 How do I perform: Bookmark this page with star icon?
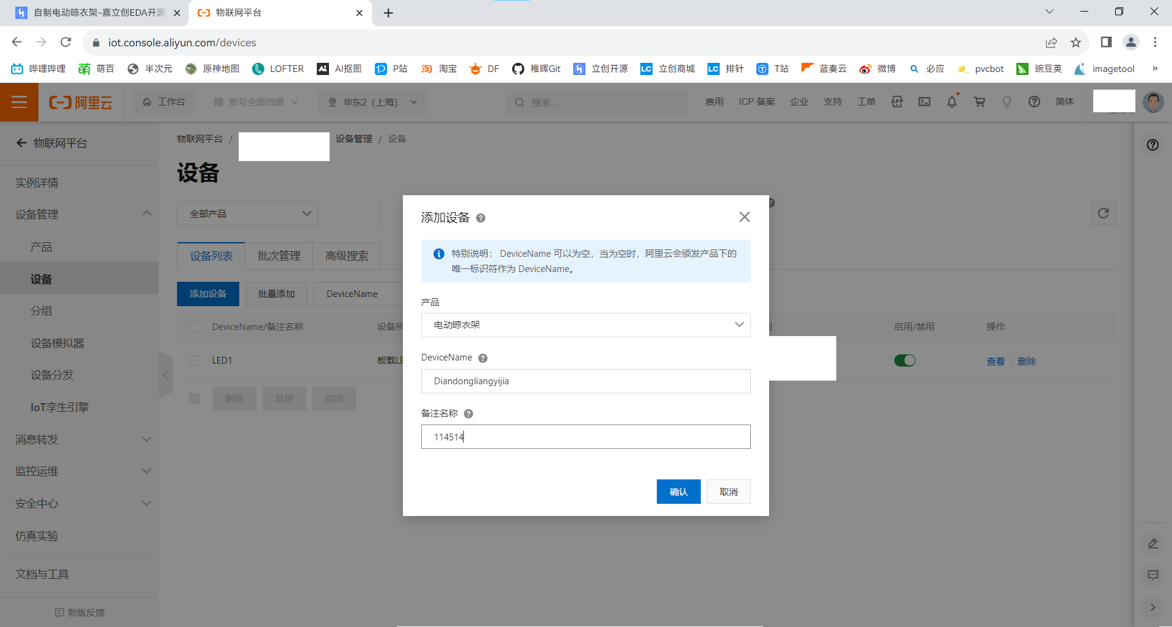click(x=1076, y=43)
